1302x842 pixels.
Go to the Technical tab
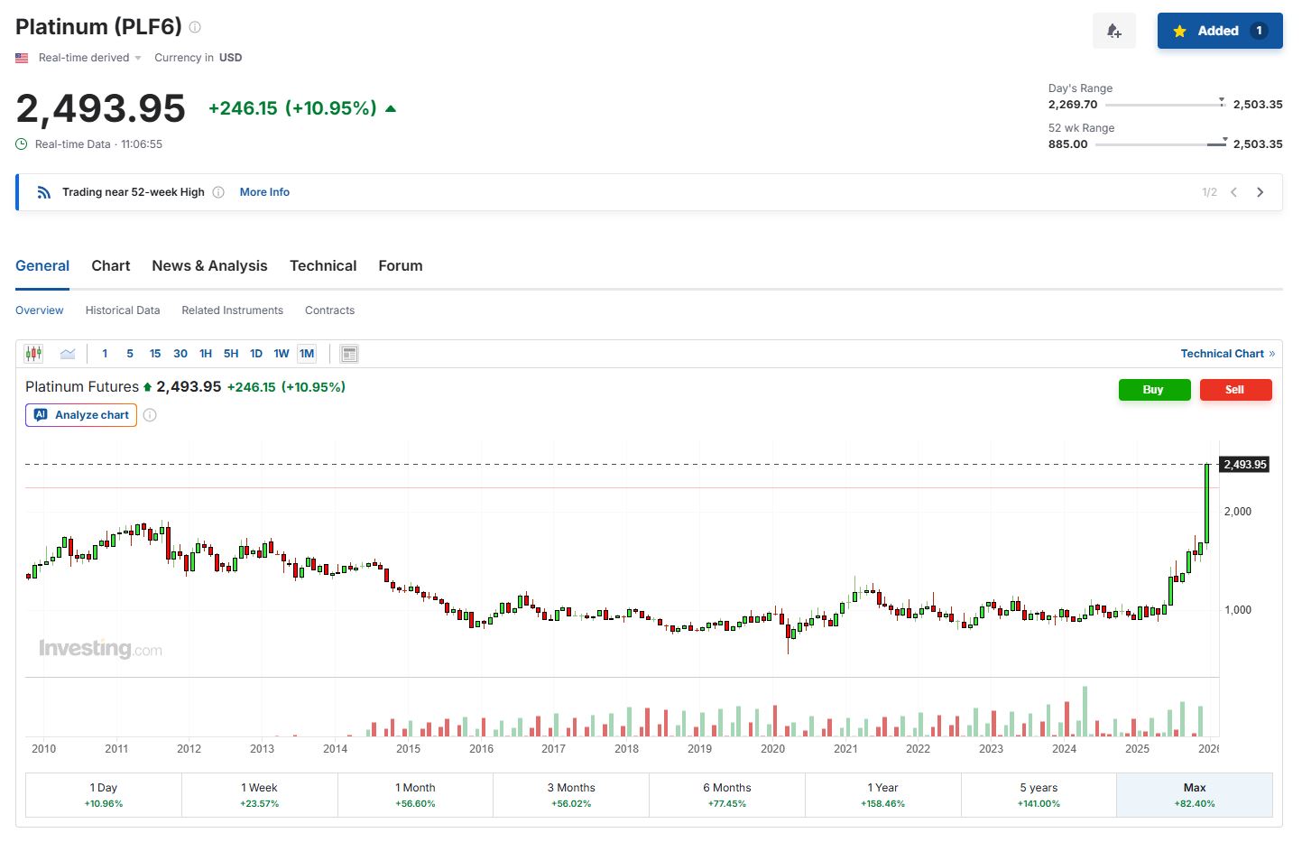(x=323, y=266)
